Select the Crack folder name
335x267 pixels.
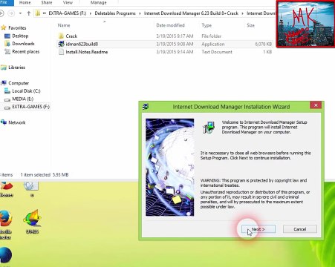[71, 36]
